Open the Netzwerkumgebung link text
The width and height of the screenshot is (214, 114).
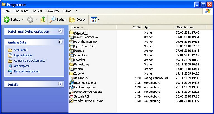[27, 71]
